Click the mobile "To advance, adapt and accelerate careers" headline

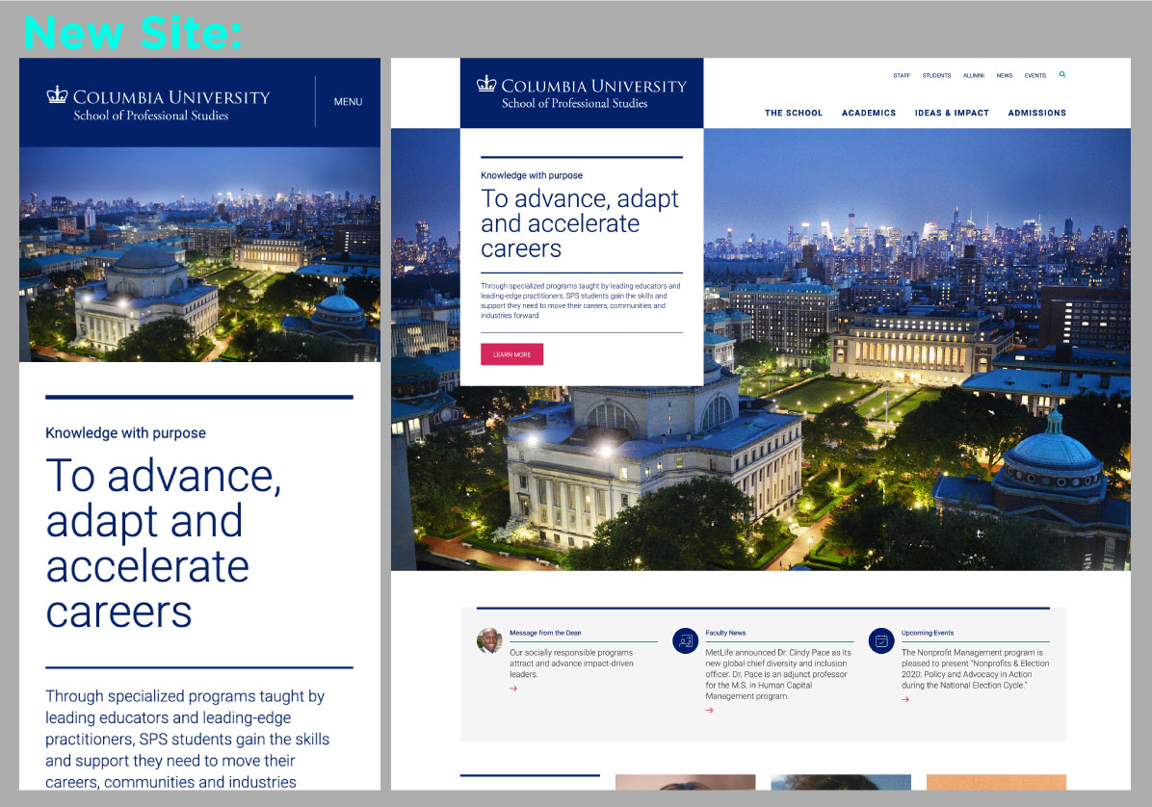click(164, 543)
